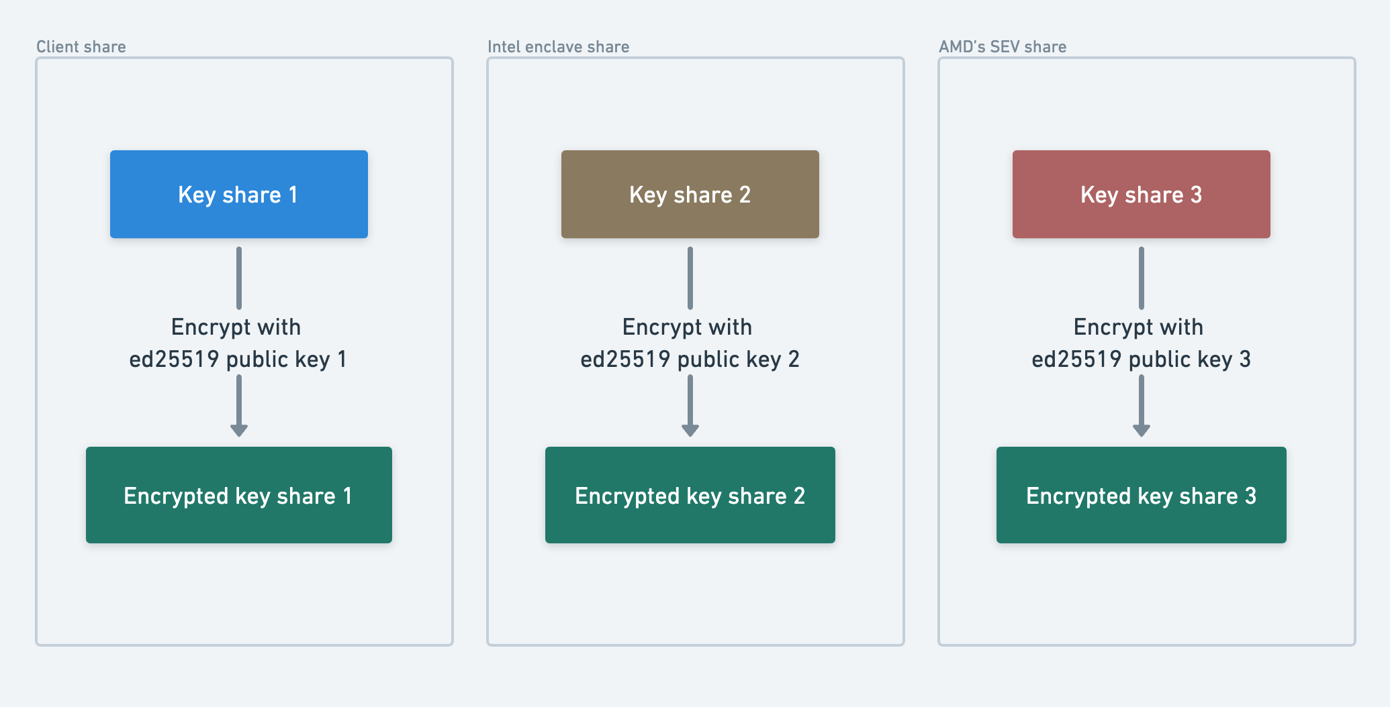Click the "Encrypt with" text under Key share 3

click(1138, 327)
